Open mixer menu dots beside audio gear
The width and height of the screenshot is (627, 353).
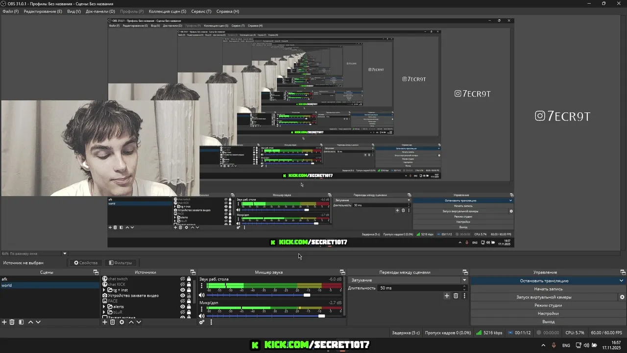pos(211,322)
